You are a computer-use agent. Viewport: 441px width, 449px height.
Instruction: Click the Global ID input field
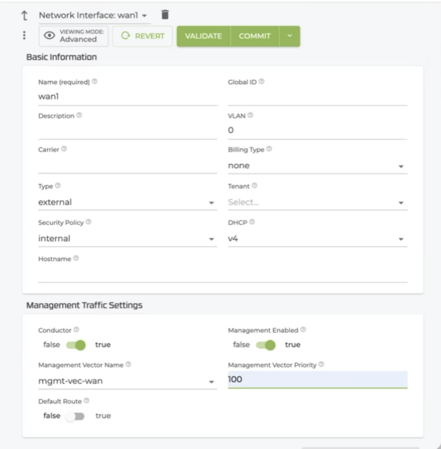coord(317,97)
